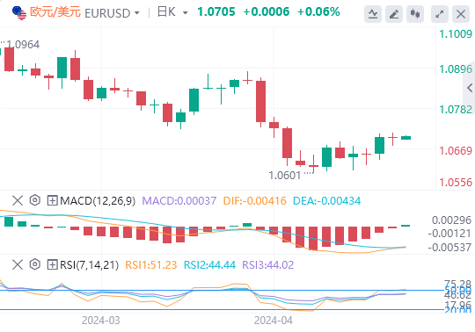Viewport: 475px width, 332px height.
Task: Click MACD(12,26,9) indicator label
Action: 98,201
